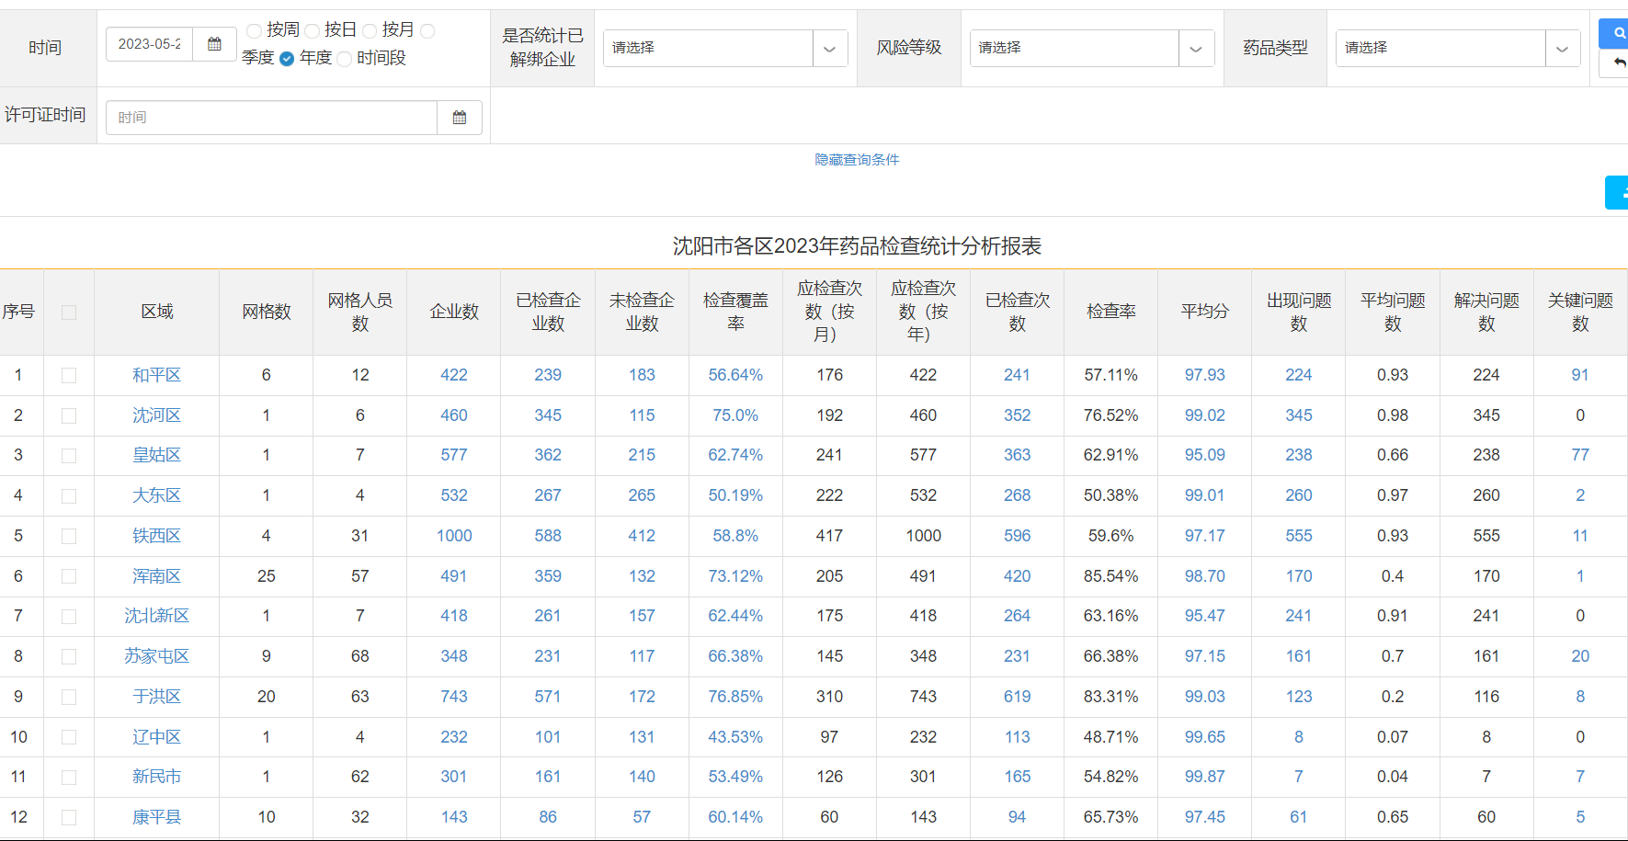Select the 按日 radio option

coord(312,31)
